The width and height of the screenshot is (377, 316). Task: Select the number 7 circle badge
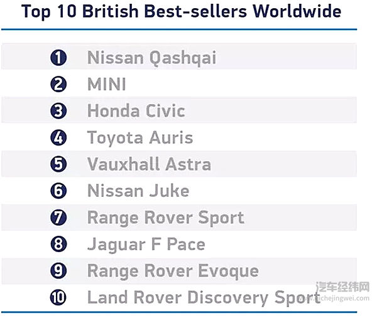point(58,218)
